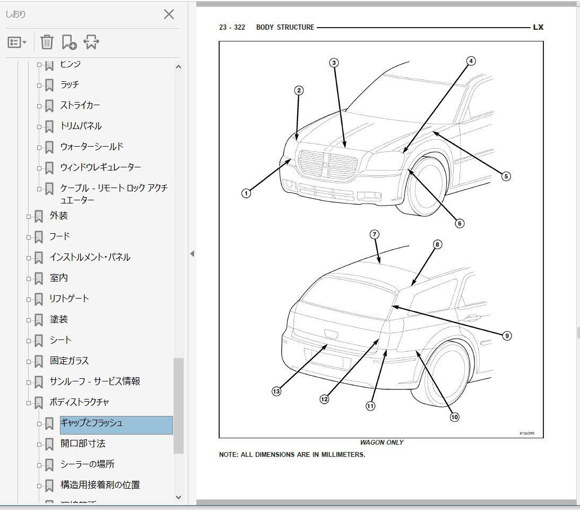Screen dimensions: 580x510
Task: Click the bookmark icon beside 開口部寸法
Action: 49,445
